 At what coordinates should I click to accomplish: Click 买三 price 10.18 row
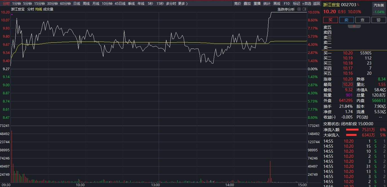[354, 63]
